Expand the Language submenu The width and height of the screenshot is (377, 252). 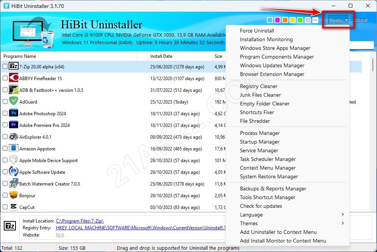(288, 215)
